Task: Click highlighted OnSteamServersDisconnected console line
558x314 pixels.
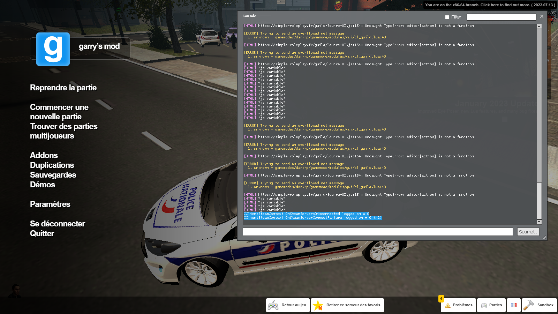Action: [x=306, y=214]
